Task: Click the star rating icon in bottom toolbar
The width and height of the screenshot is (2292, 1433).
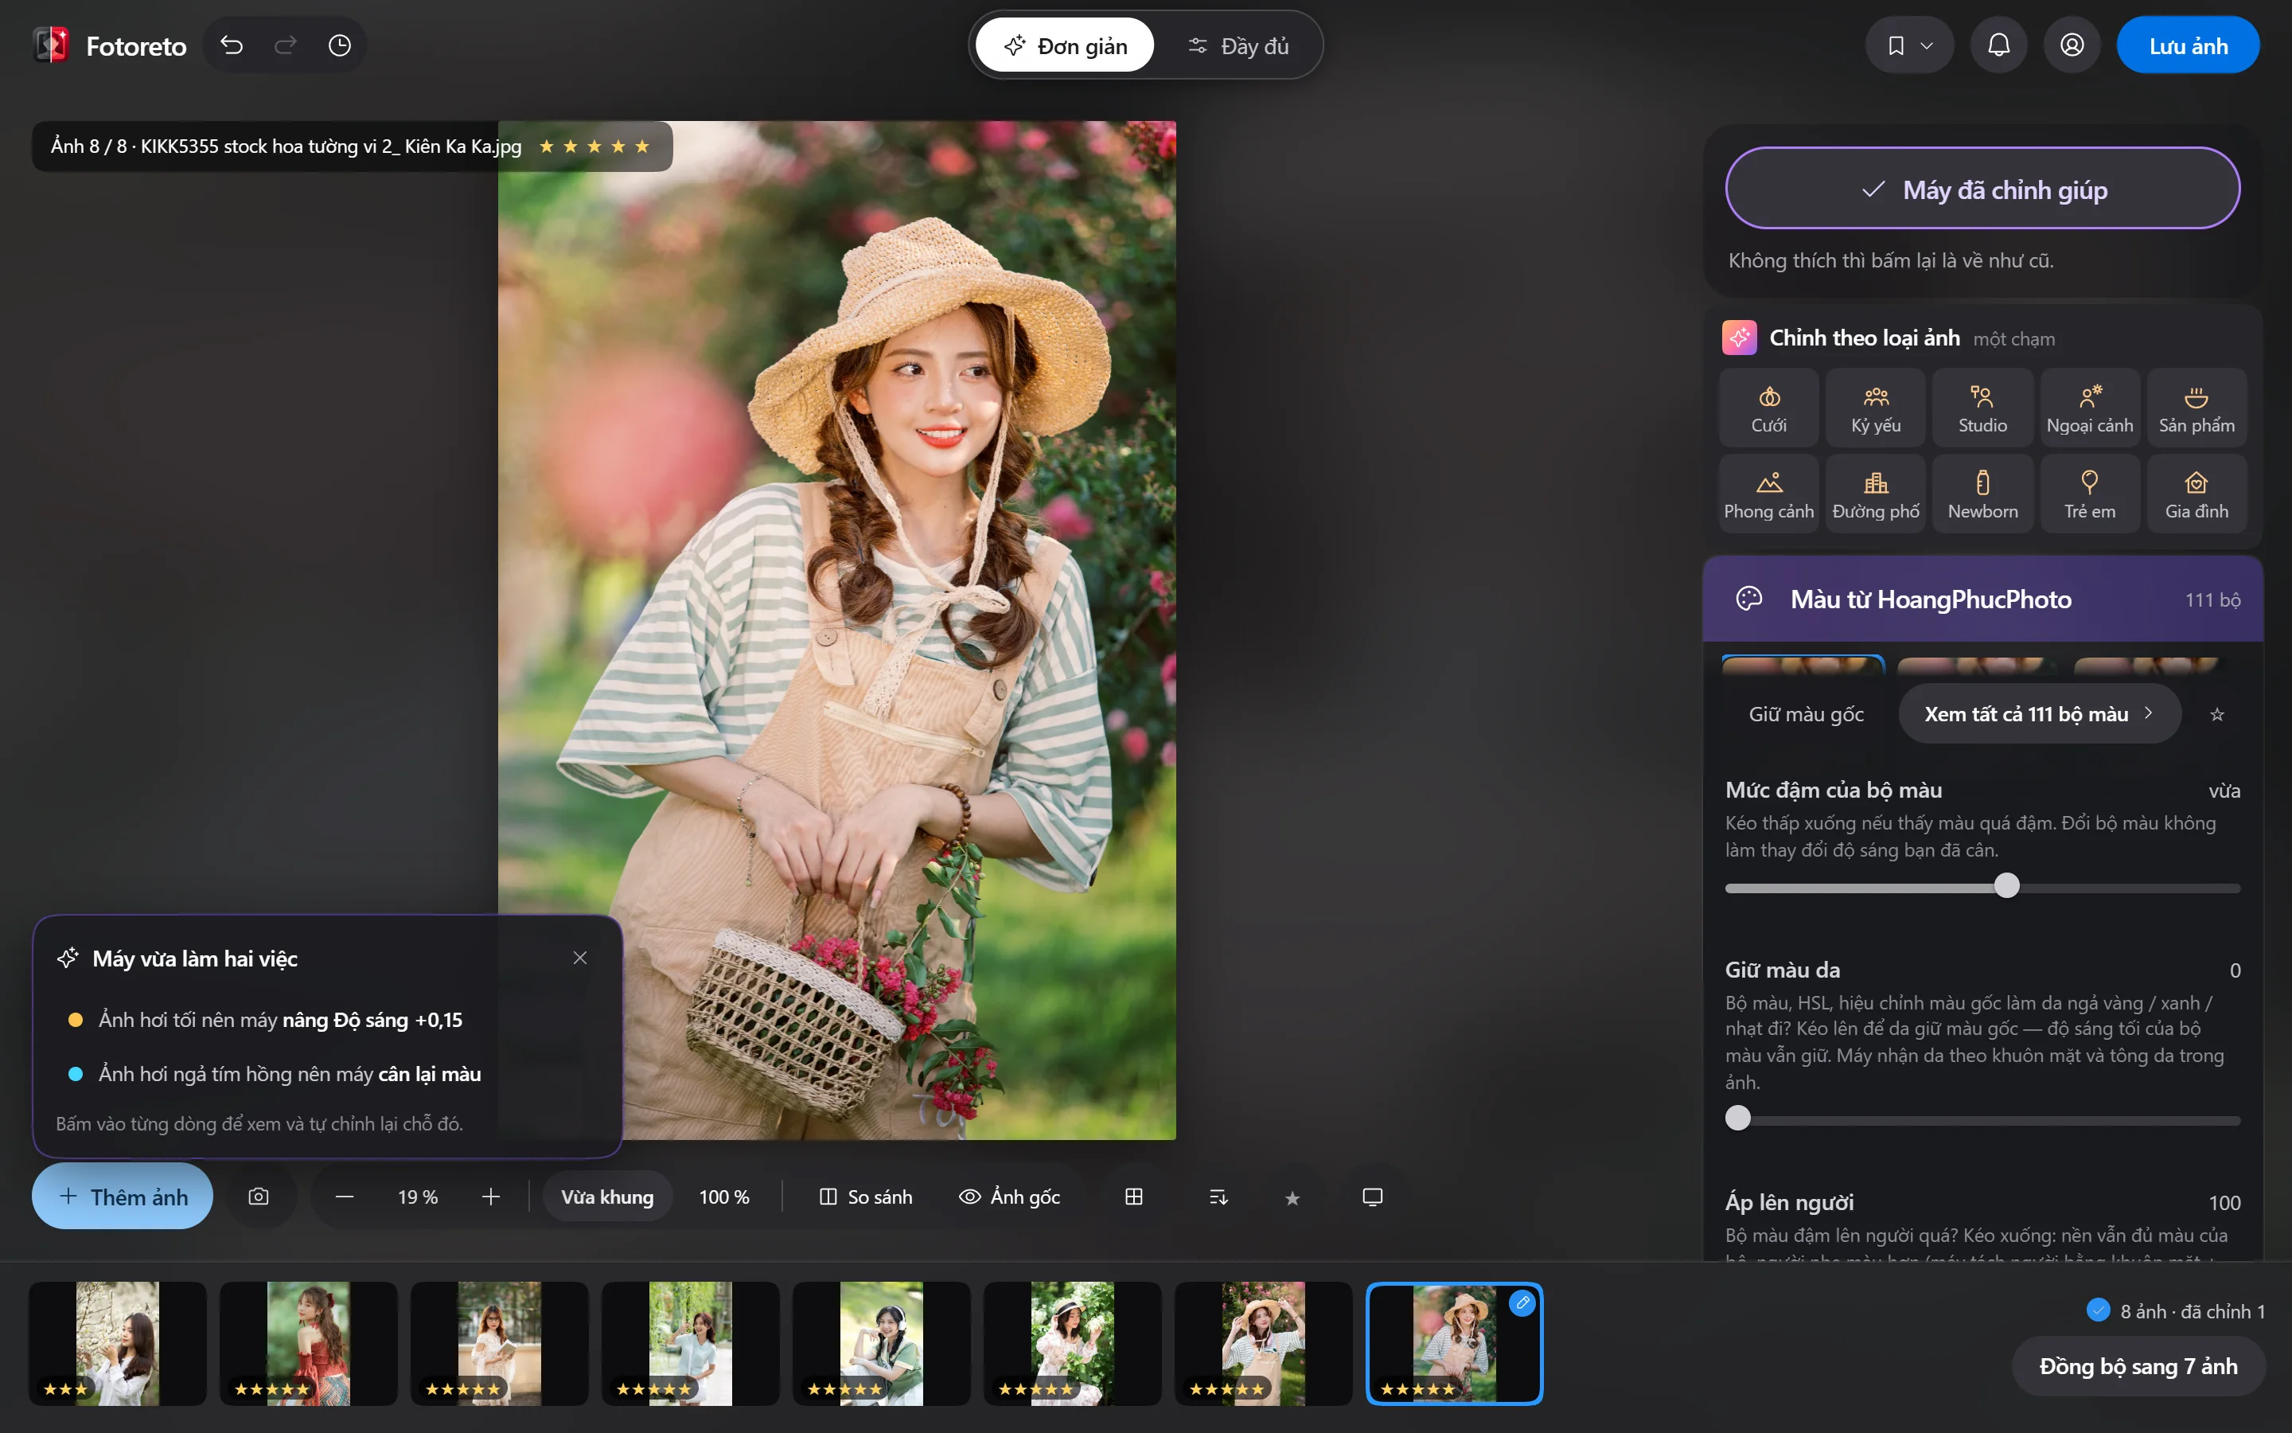Action: point(1292,1198)
